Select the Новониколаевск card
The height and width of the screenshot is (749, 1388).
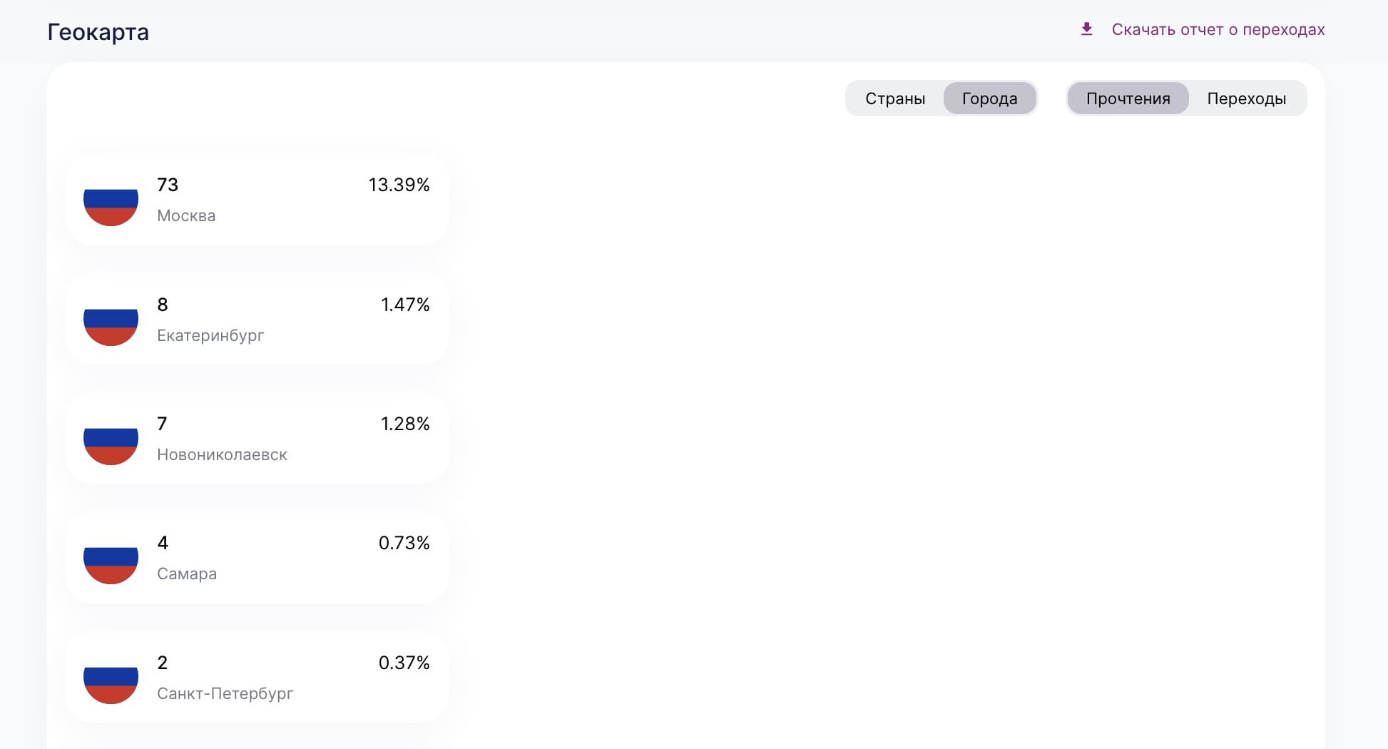pos(257,439)
